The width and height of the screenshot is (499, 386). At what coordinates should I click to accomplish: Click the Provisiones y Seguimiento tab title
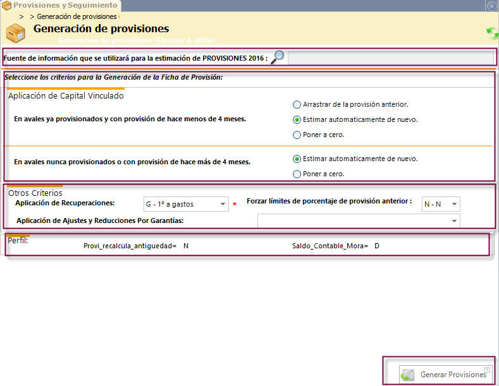point(65,5)
